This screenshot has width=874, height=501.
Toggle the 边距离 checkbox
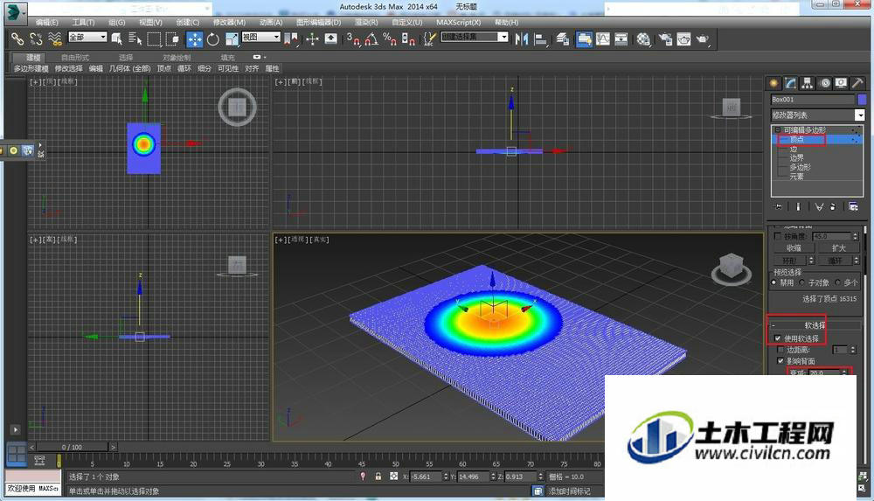tap(780, 350)
